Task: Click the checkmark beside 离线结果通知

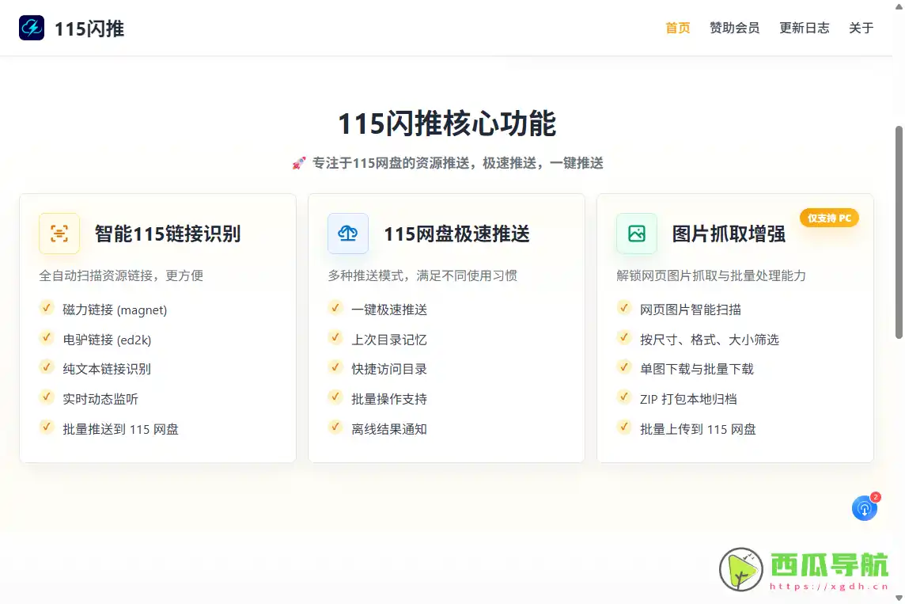Action: point(335,427)
